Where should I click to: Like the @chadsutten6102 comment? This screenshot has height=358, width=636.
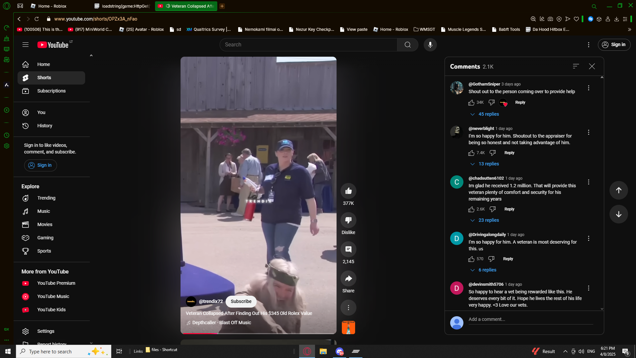coord(471,209)
